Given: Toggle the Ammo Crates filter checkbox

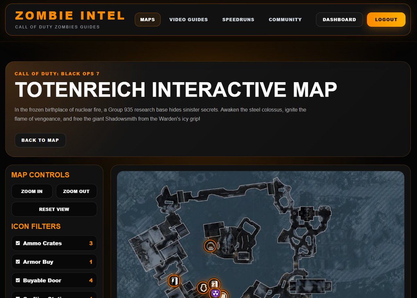Looking at the screenshot, I should 18,243.
